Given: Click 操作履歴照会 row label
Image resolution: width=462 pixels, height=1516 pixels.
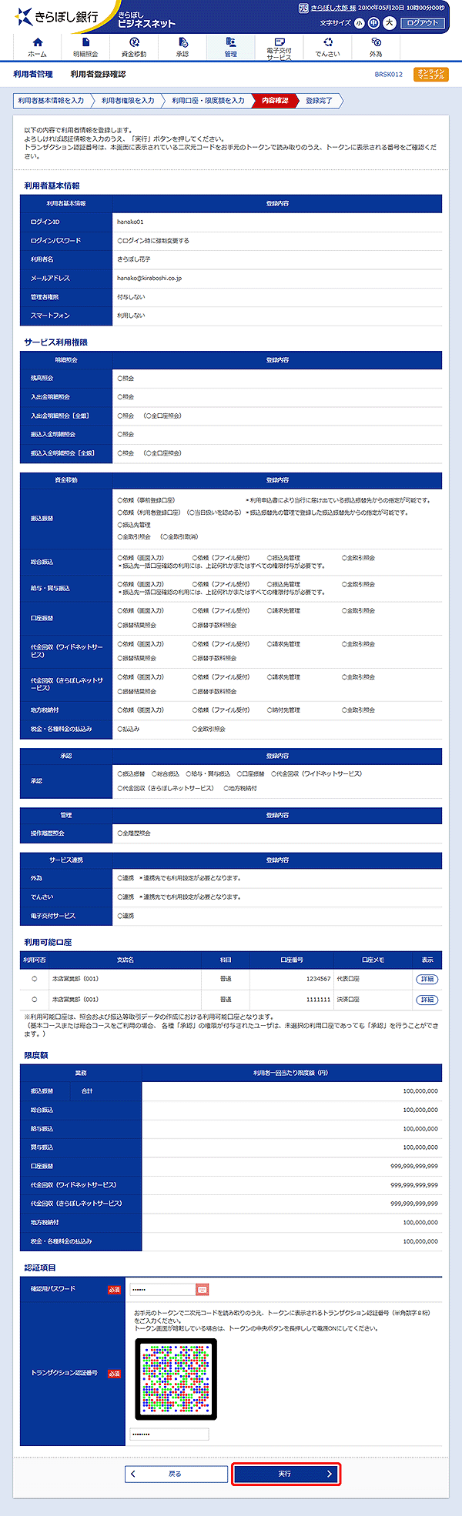Looking at the screenshot, I should [x=48, y=833].
